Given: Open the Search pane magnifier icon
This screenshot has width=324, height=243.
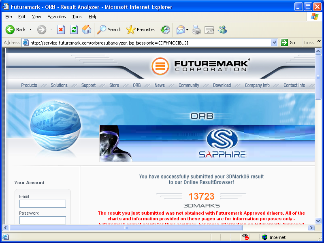Looking at the screenshot, I should click(102, 30).
